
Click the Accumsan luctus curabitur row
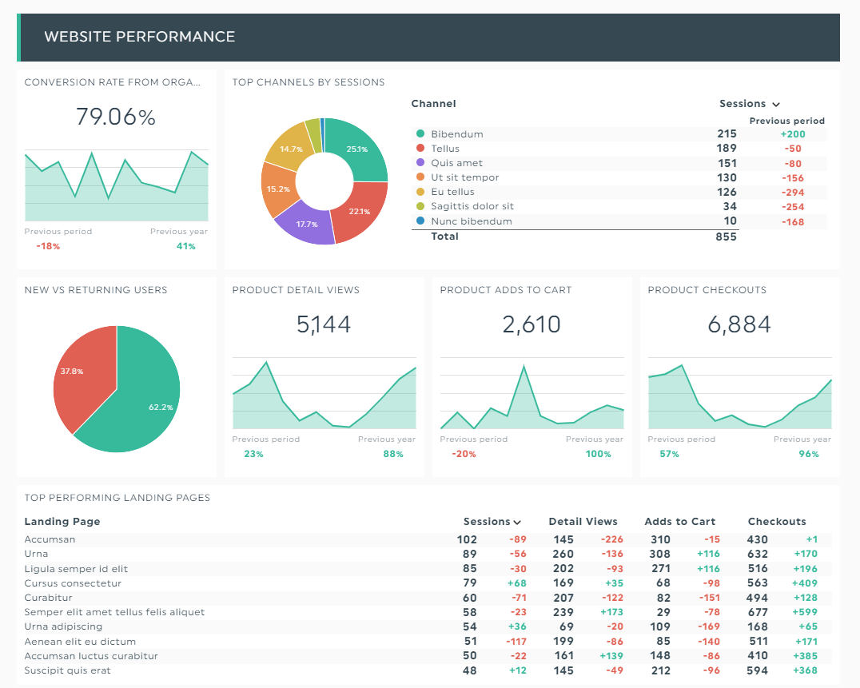(428, 656)
